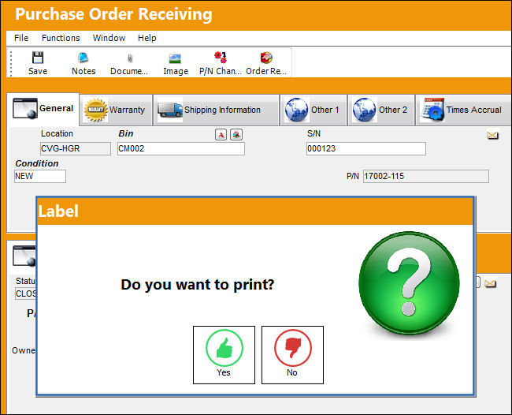Click the P/N field showing 17002-115
This screenshot has height=415, width=512.
[426, 176]
